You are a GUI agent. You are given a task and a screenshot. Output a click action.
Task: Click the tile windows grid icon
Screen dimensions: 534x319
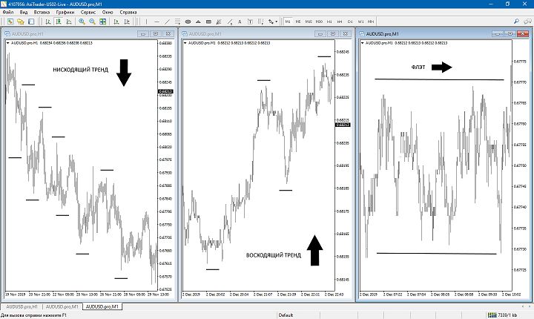tap(103, 22)
